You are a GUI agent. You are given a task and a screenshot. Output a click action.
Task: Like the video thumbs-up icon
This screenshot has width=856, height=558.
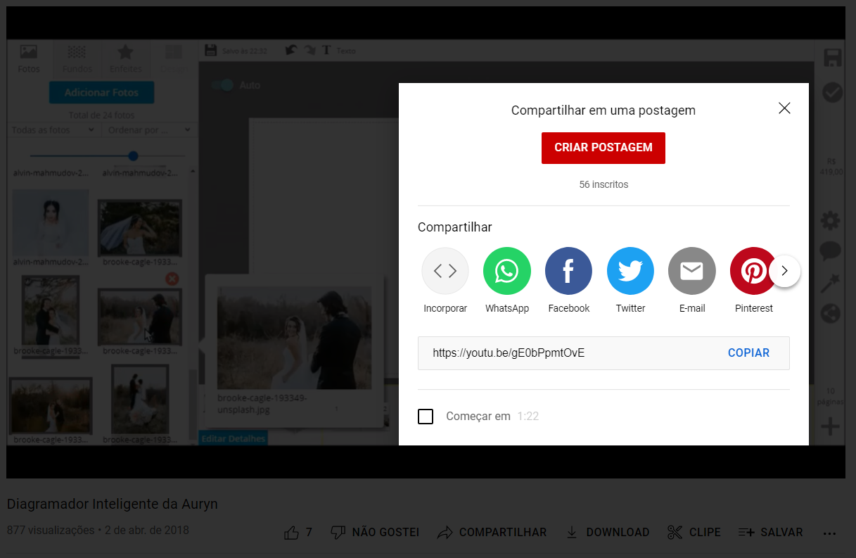point(292,533)
